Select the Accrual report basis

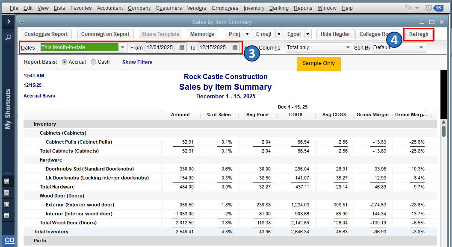click(65, 62)
